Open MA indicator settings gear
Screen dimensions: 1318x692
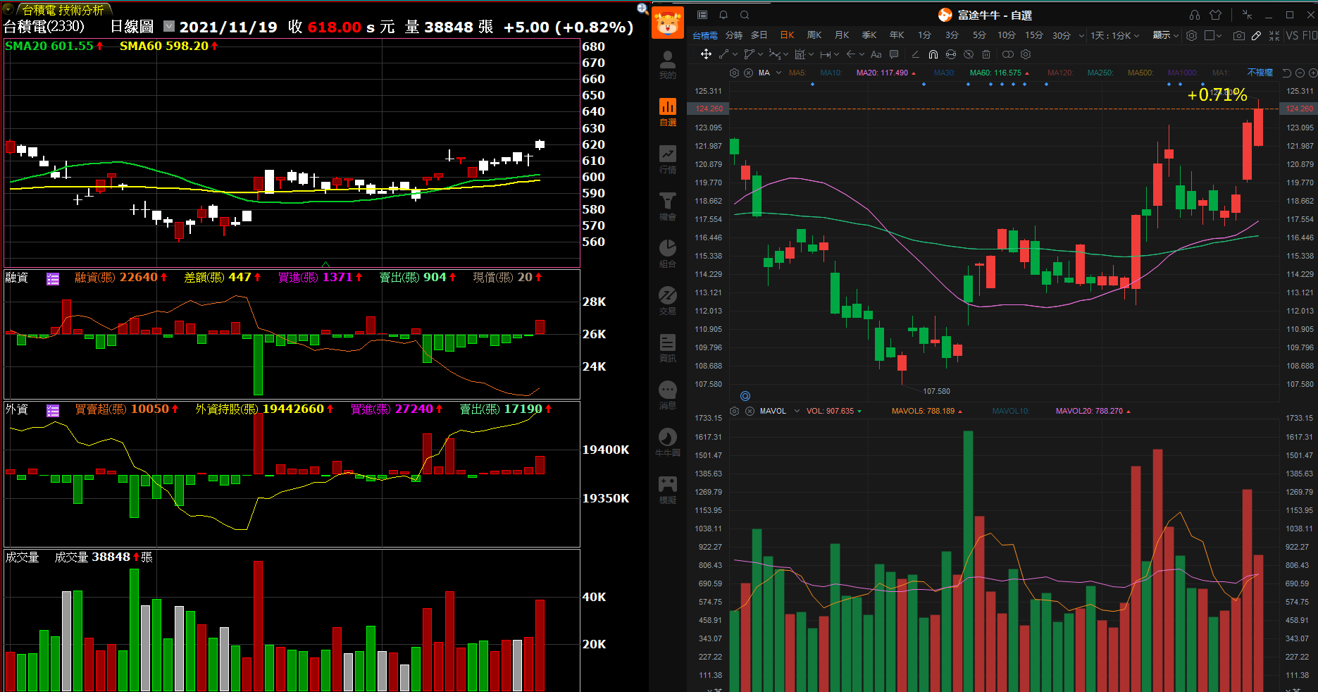[734, 73]
